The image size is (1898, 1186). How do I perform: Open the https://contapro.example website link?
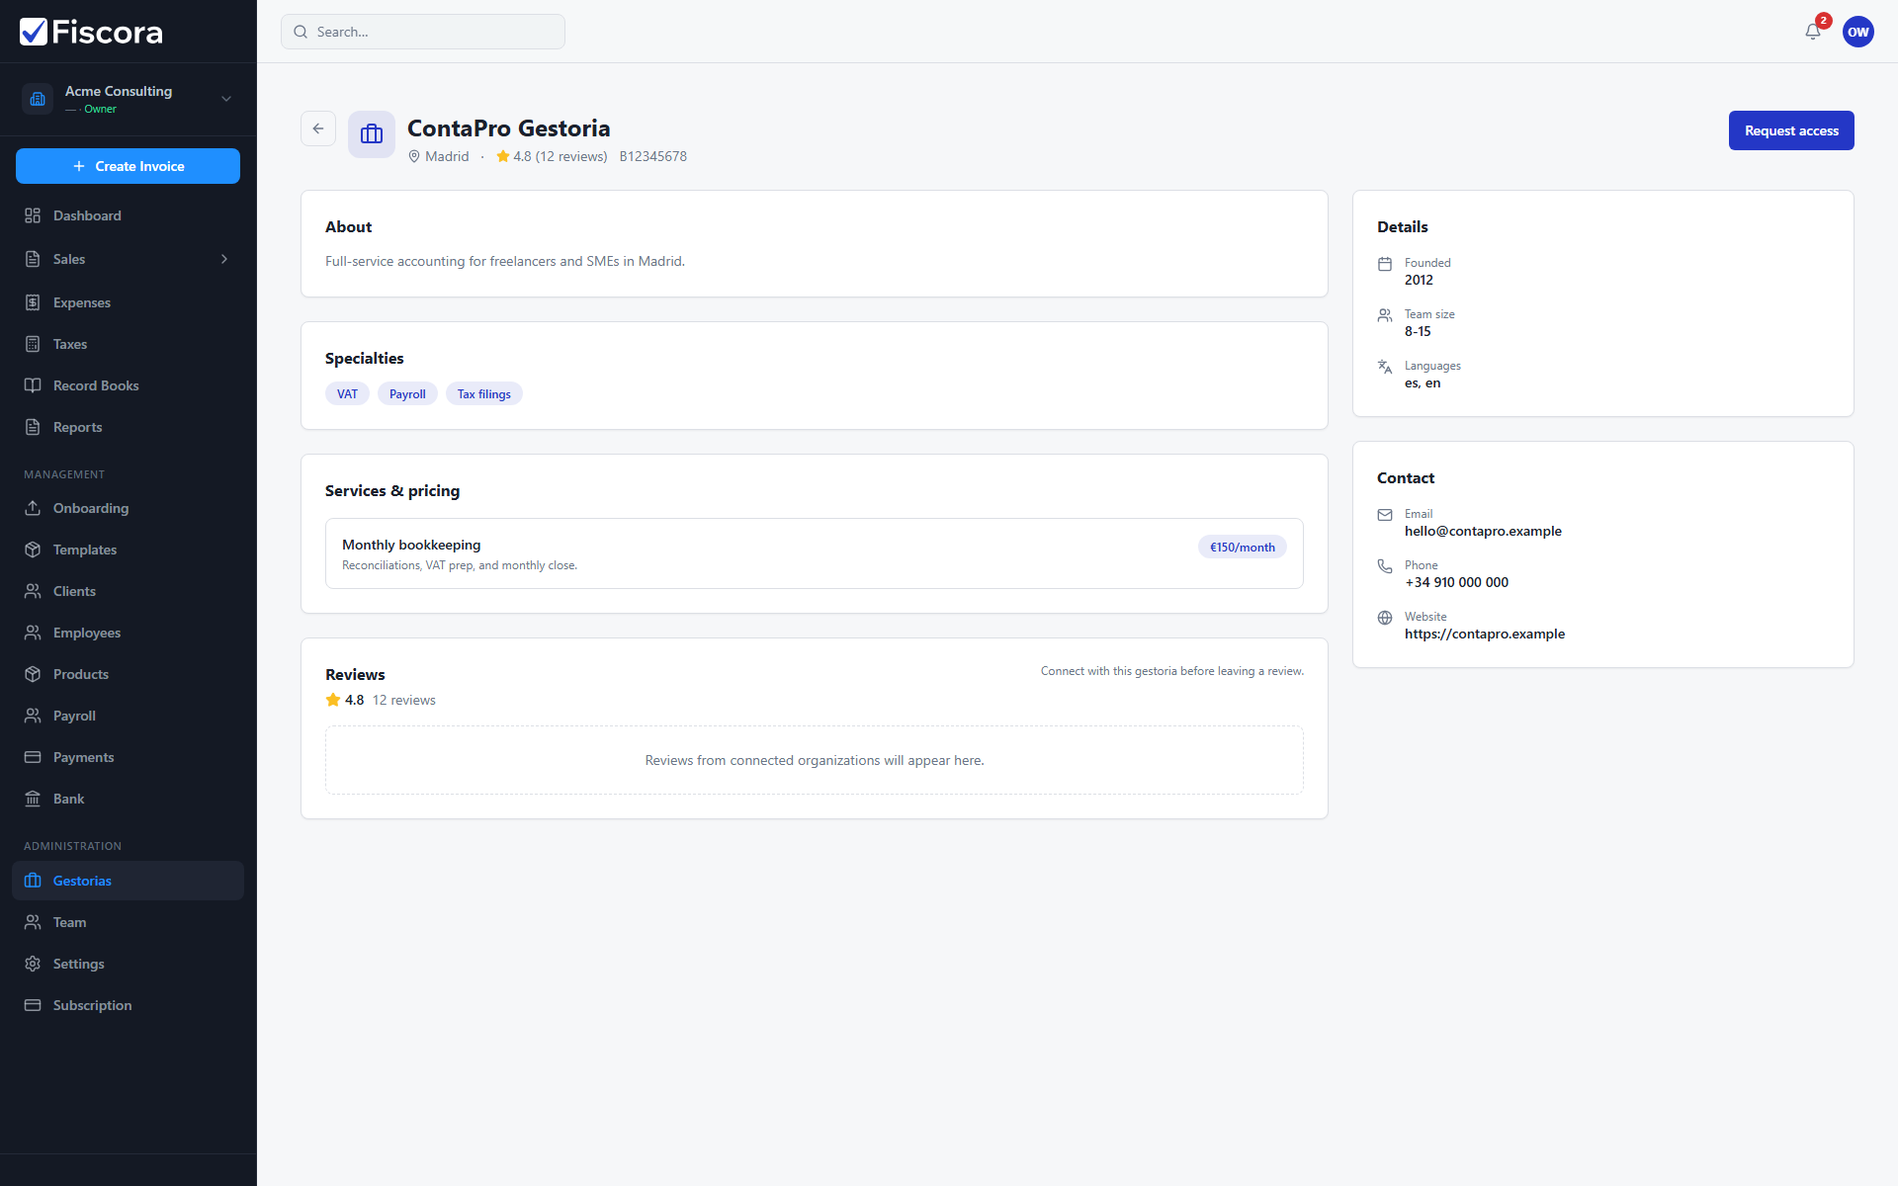(x=1485, y=634)
